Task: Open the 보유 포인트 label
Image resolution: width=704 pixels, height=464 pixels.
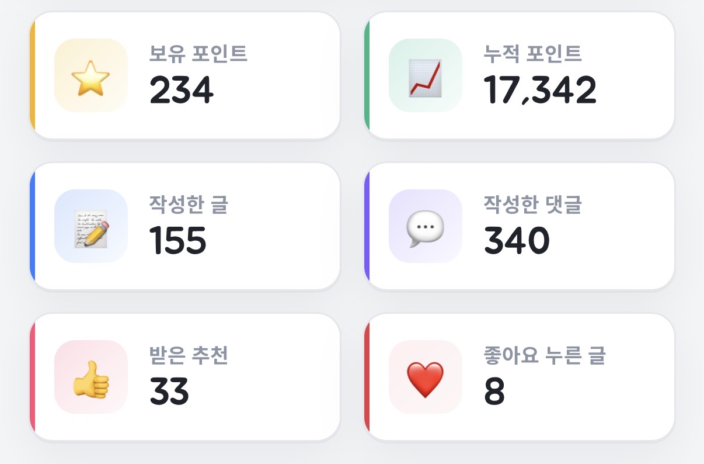Action: coord(198,54)
